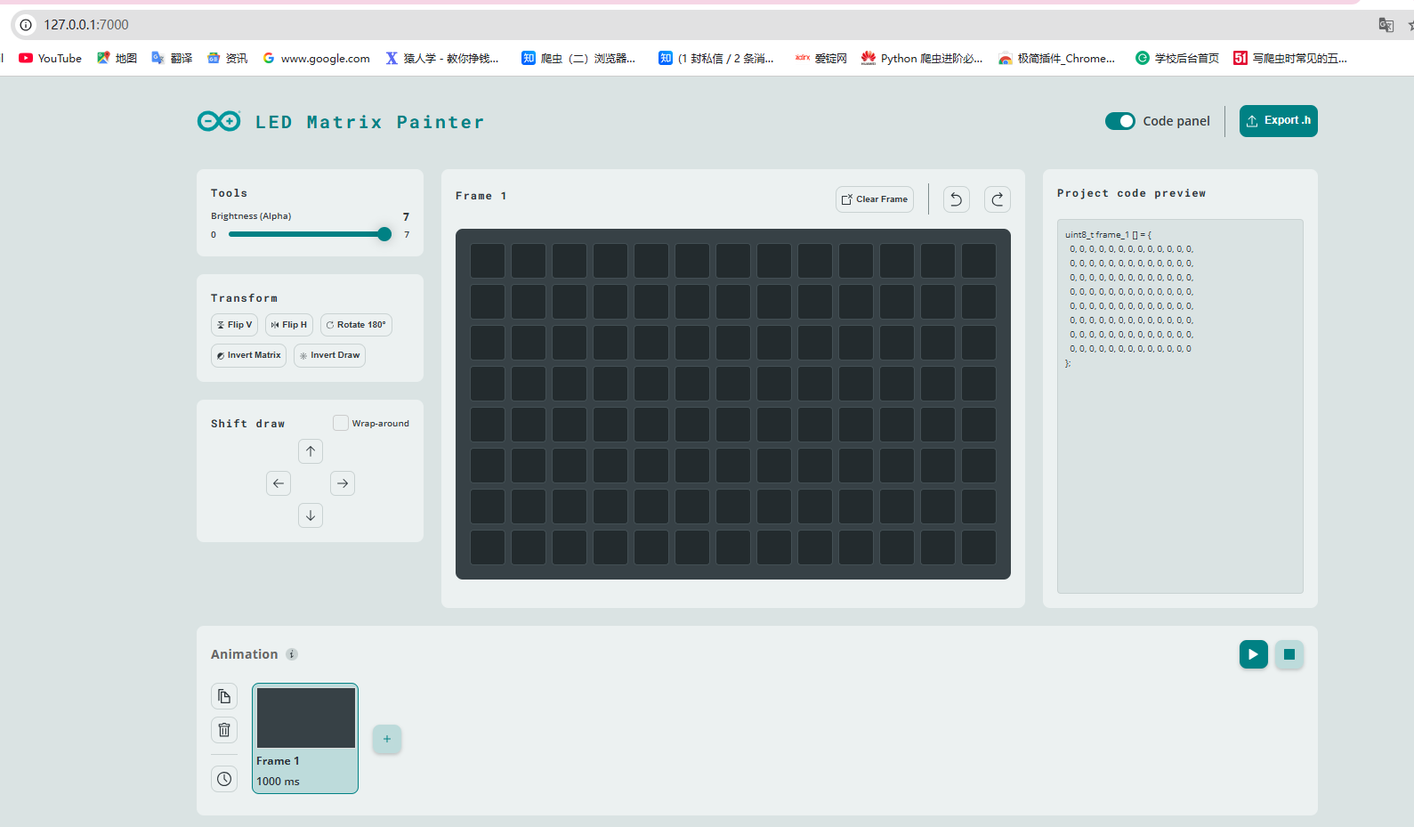Click the clock duration icon
The height and width of the screenshot is (827, 1414).
(x=224, y=779)
